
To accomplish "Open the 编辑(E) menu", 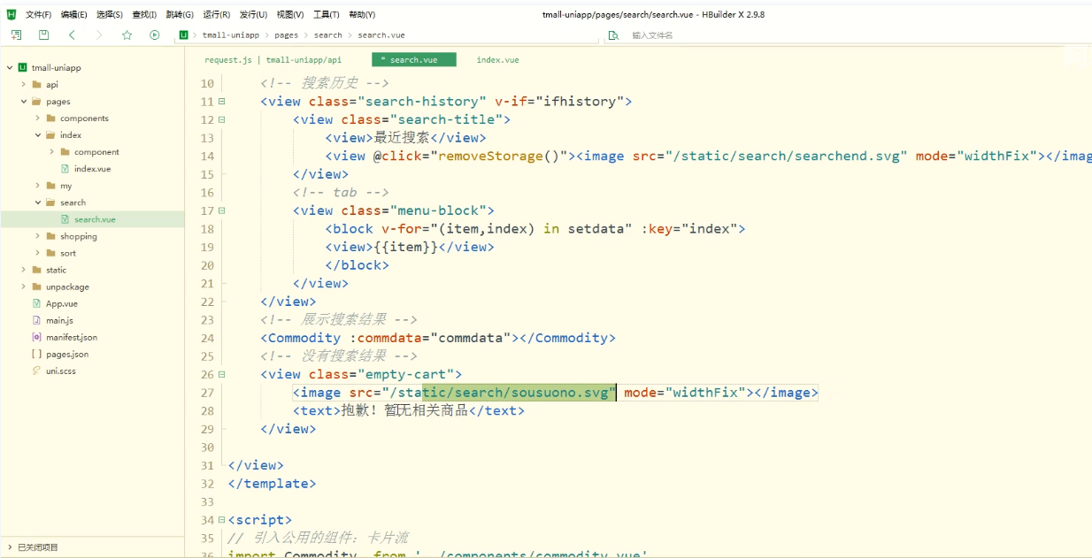I will (x=74, y=14).
